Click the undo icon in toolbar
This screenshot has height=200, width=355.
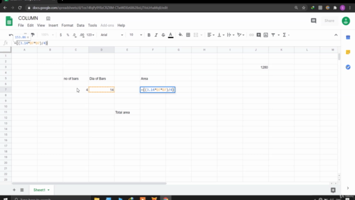11,35
